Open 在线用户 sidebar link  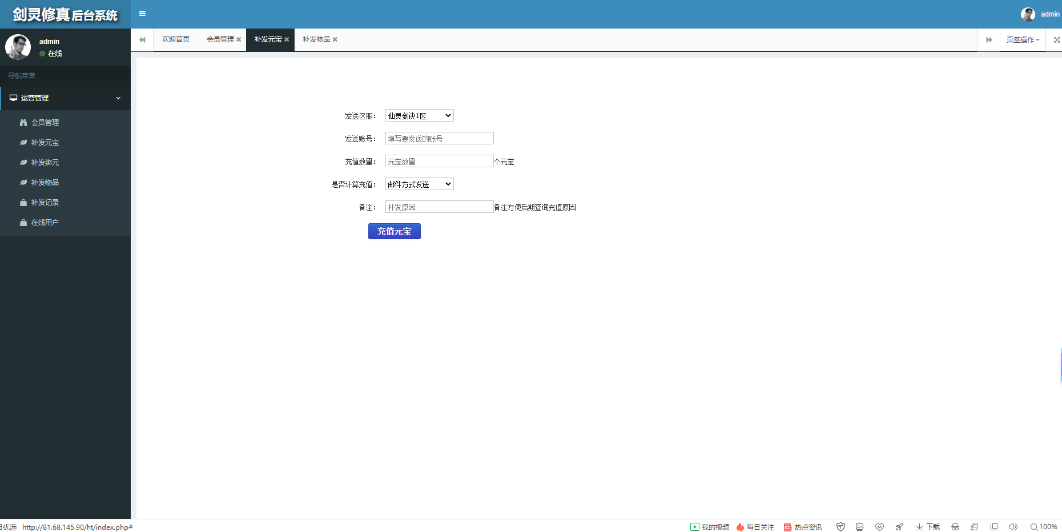point(45,223)
